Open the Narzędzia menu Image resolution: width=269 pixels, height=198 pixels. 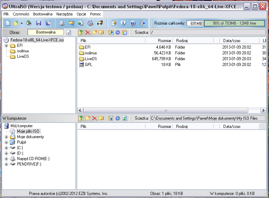pyautogui.click(x=65, y=14)
